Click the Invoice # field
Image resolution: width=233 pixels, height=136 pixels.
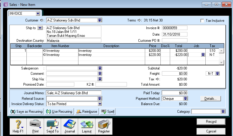(175, 28)
